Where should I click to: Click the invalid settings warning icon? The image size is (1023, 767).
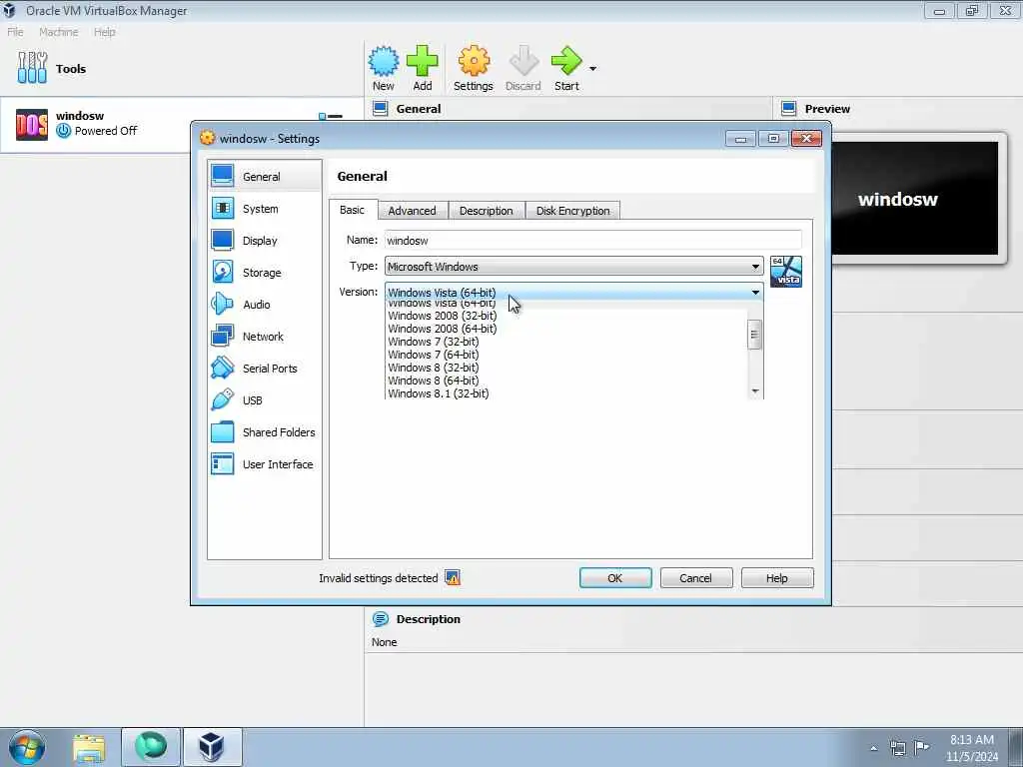pos(453,577)
